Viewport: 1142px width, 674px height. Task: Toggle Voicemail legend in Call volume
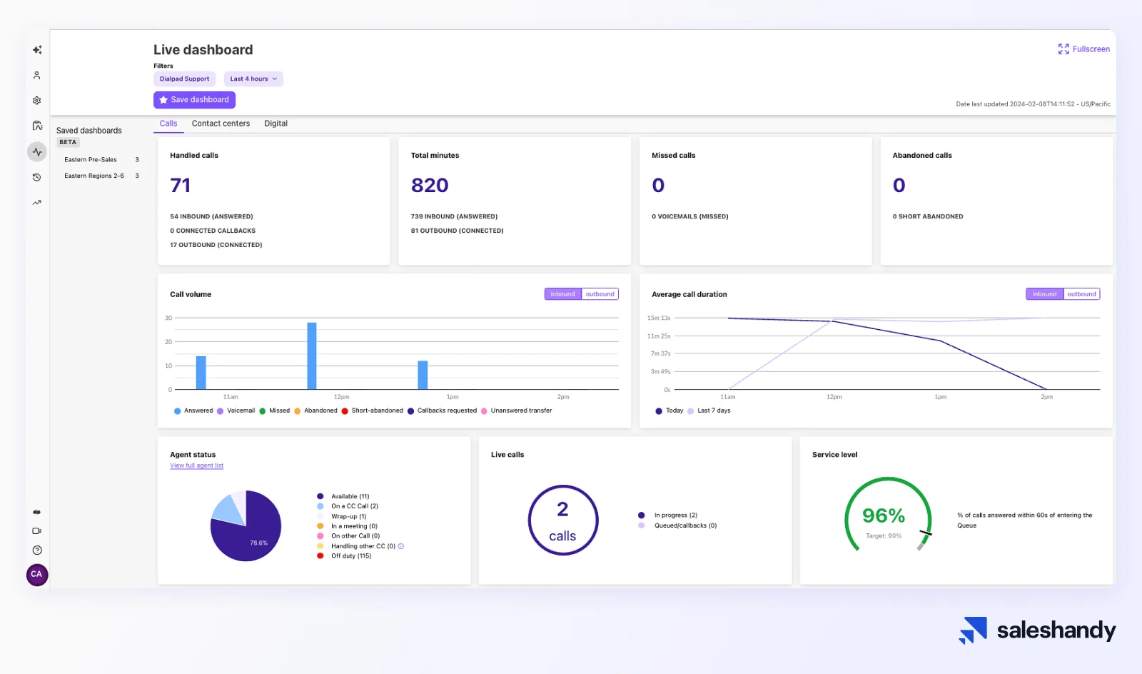236,411
